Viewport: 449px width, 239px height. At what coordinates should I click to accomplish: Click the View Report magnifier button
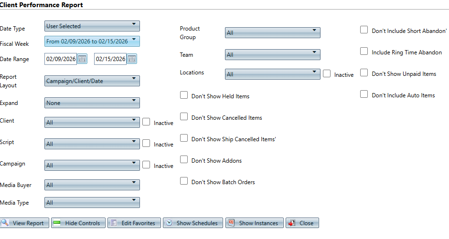(x=24, y=223)
